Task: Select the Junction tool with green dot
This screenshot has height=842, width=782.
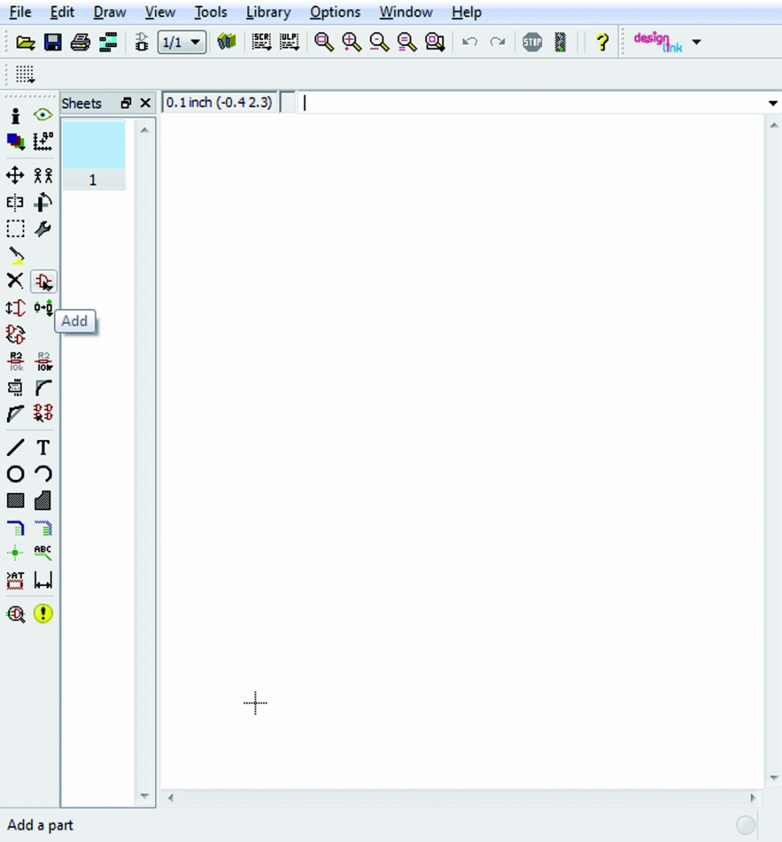Action: click(15, 553)
